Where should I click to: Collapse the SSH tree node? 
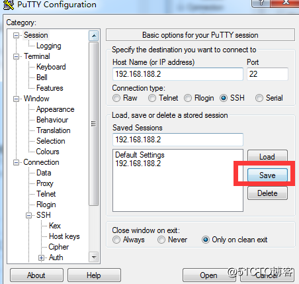click(28, 215)
